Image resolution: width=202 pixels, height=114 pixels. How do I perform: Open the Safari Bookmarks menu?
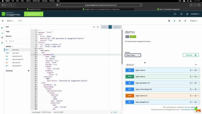[36, 1]
